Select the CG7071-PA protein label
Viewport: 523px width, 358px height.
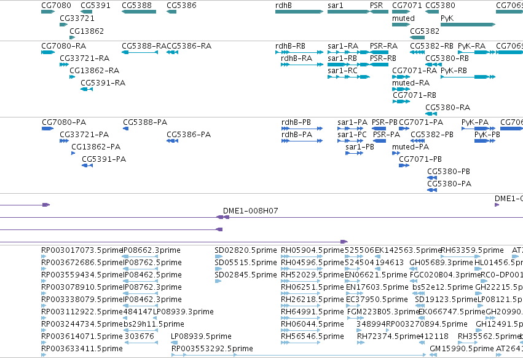pos(421,122)
